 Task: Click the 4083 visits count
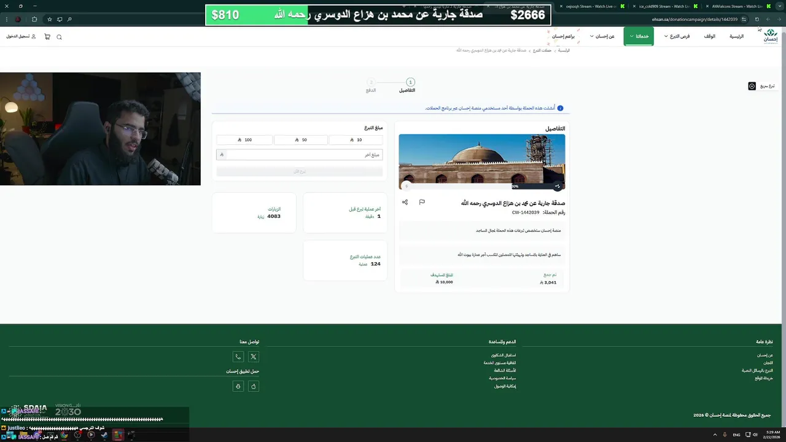point(274,216)
